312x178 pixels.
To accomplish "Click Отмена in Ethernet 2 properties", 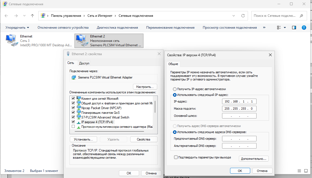I will (151, 173).
